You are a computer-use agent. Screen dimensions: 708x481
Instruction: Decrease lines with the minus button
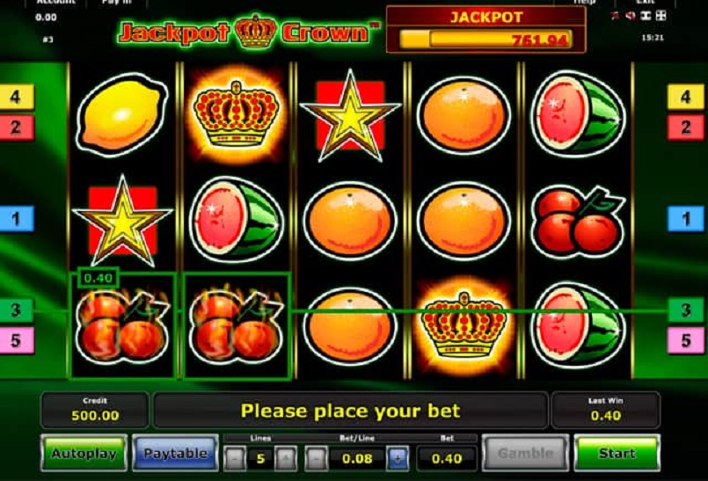[x=234, y=458]
